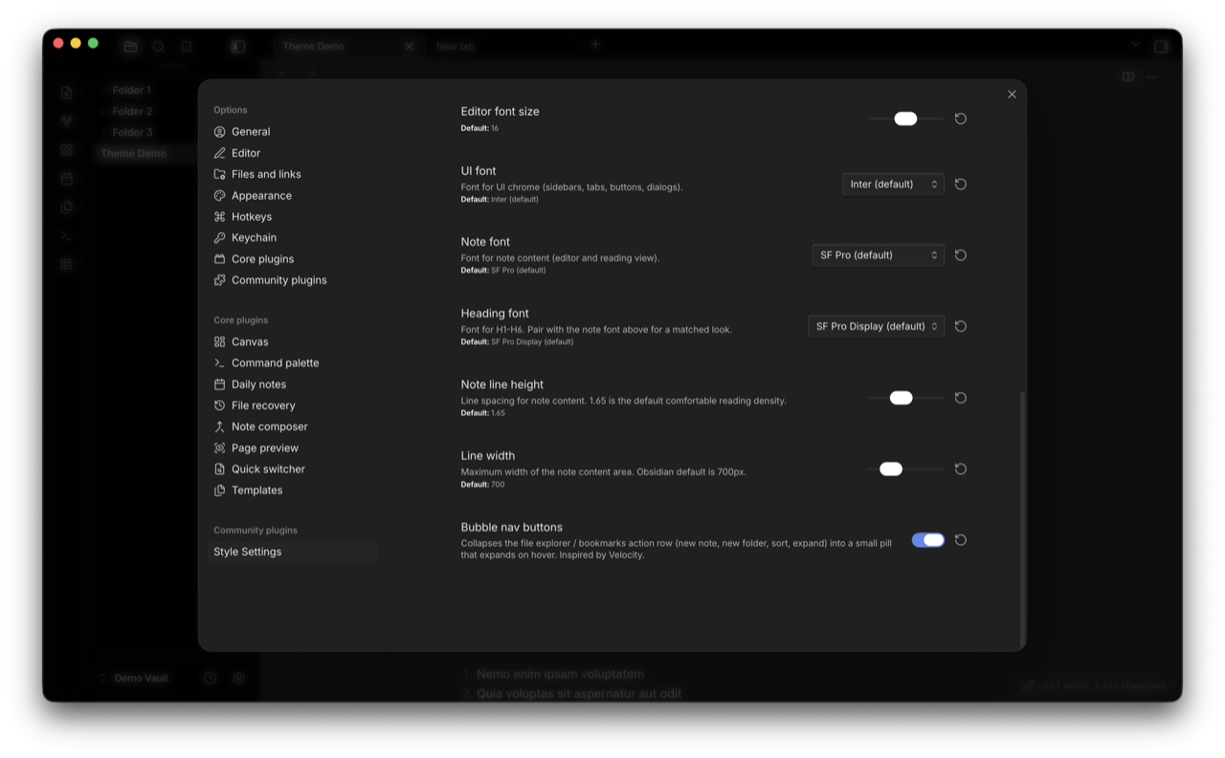Open tab list chevron in the main window top bar
Viewport: 1225px width, 758px height.
tap(1135, 45)
